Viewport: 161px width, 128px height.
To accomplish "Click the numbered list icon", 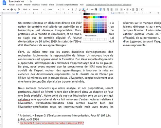I will pos(122,10).
